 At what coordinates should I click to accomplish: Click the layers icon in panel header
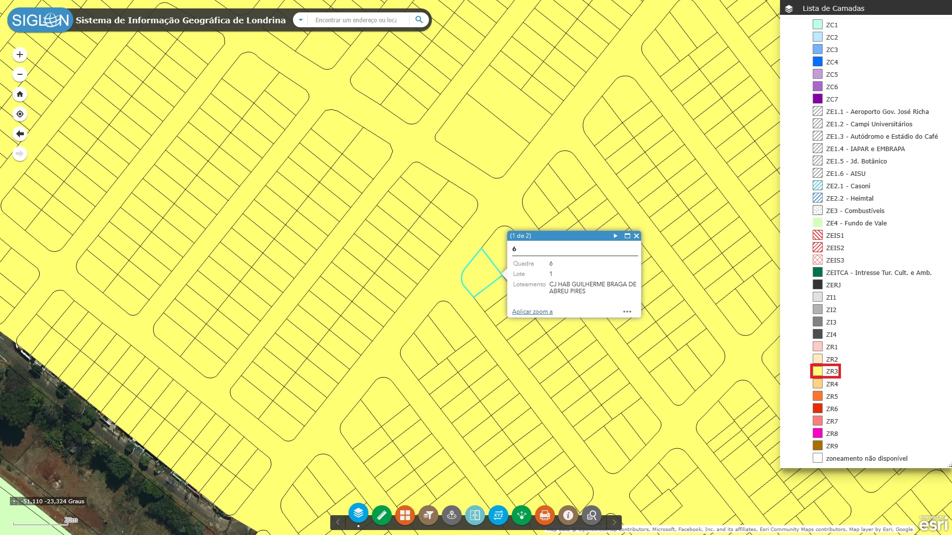[x=789, y=8]
